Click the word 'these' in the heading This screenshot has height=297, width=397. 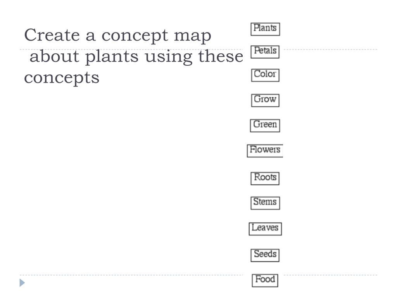click(221, 56)
